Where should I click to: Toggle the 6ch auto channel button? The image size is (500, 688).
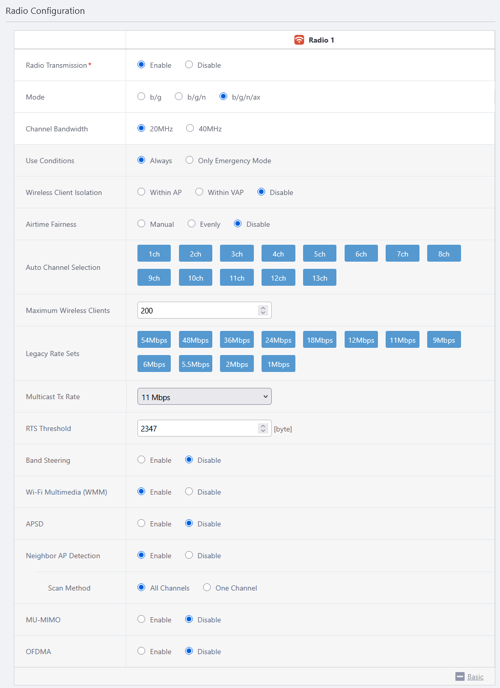361,253
